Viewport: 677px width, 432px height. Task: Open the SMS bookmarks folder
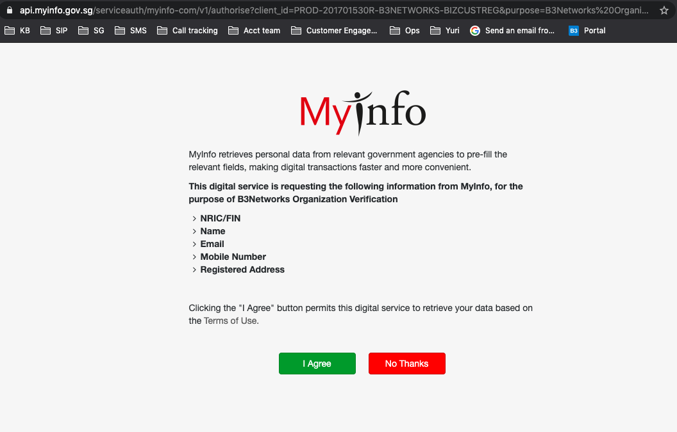(x=130, y=31)
